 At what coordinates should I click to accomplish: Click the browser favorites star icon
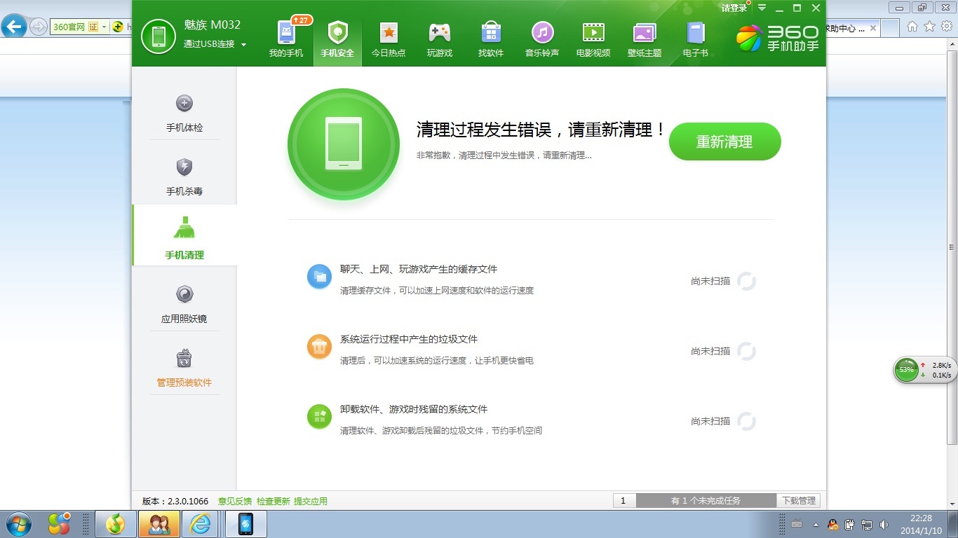(929, 27)
